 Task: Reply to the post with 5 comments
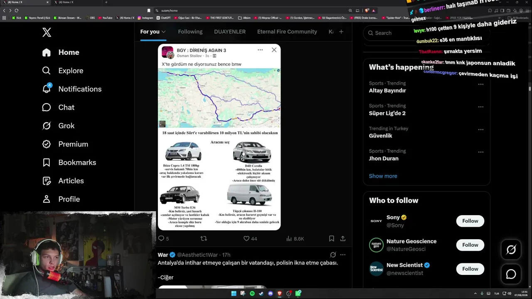pyautogui.click(x=163, y=238)
